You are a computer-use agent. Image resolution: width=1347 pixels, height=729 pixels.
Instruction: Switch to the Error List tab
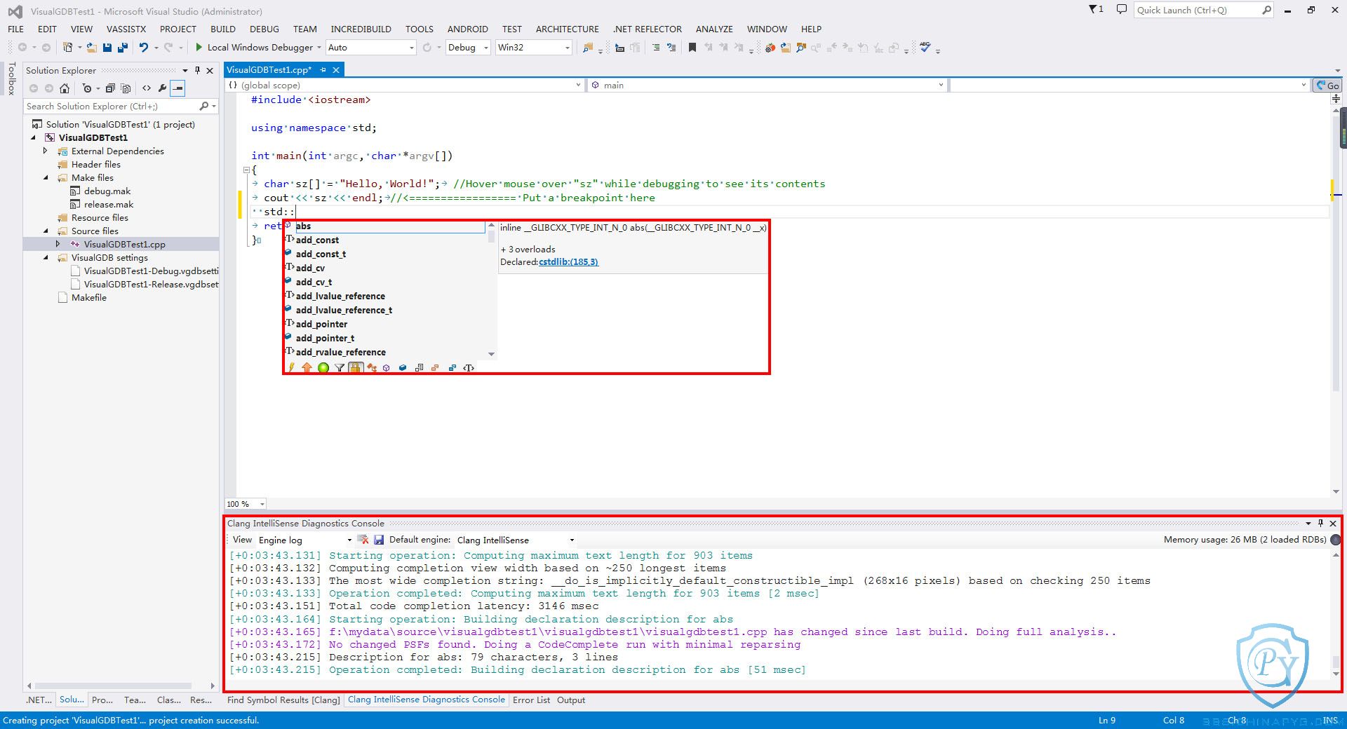click(531, 700)
